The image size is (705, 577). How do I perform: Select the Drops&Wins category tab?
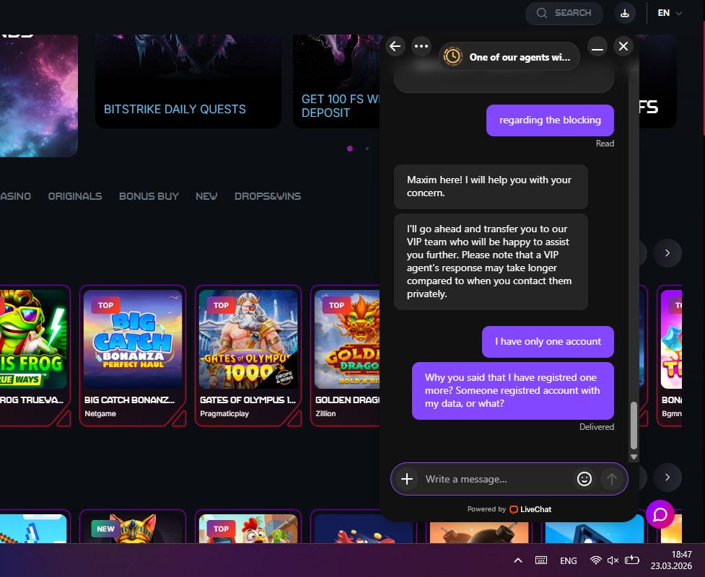[268, 196]
